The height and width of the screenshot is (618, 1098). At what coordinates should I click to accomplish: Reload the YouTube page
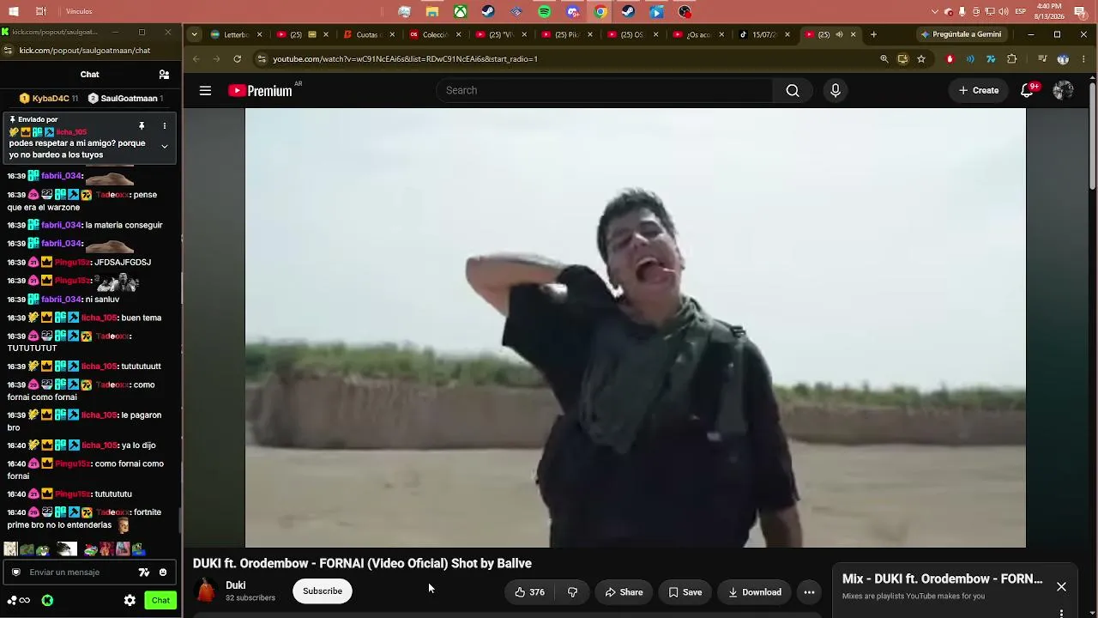237,59
